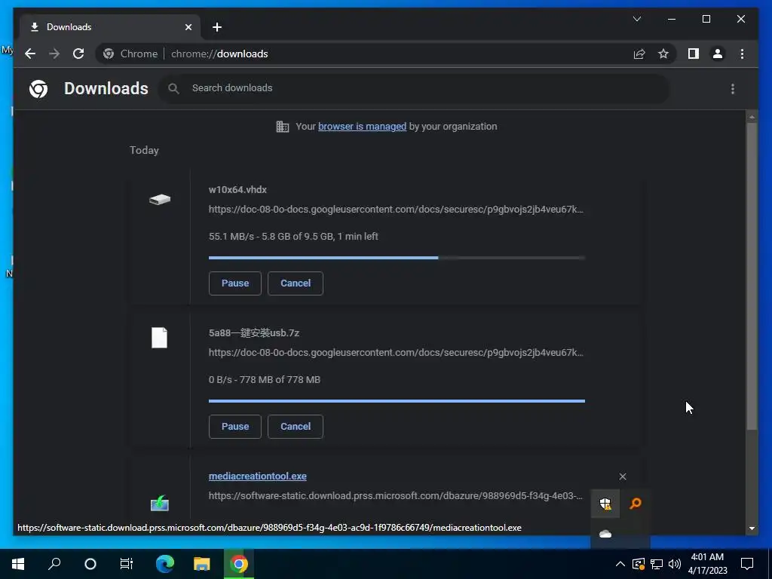
Task: Open the Downloads page more-actions menu
Action: (x=733, y=89)
